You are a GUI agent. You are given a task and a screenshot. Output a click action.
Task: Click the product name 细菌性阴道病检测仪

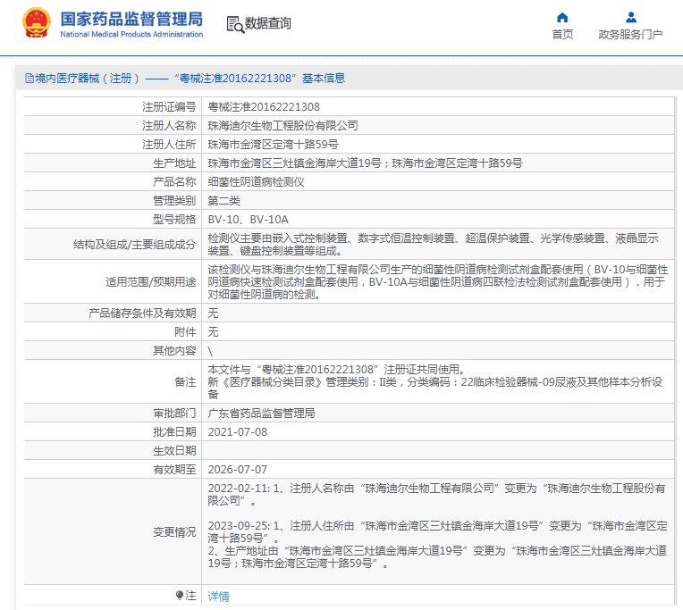click(x=256, y=182)
